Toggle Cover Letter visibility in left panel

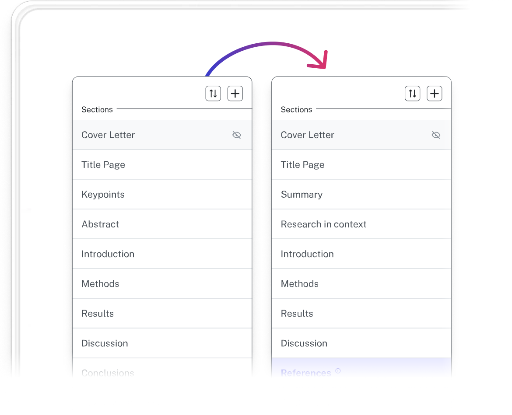pos(237,135)
